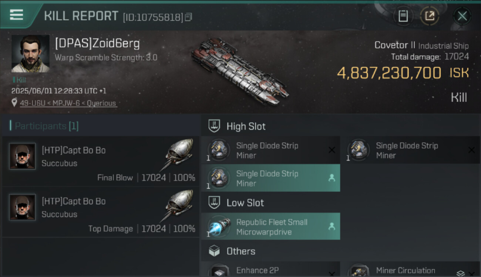Click the location pin icon
This screenshot has width=481, height=277.
[14, 103]
